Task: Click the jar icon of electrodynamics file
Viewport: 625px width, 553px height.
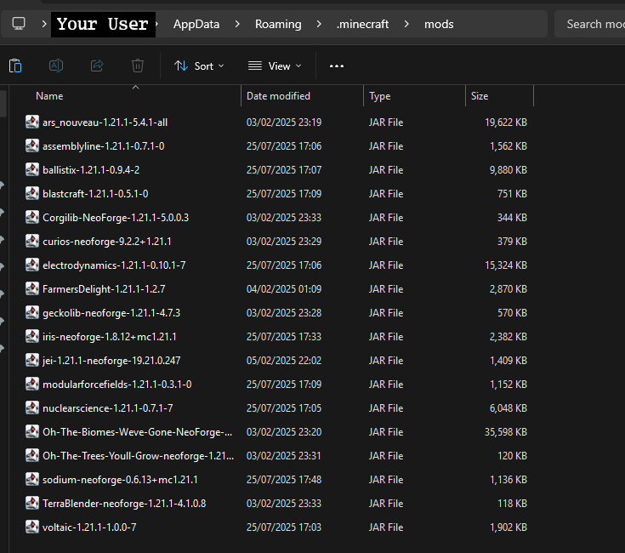Action: pyautogui.click(x=32, y=265)
